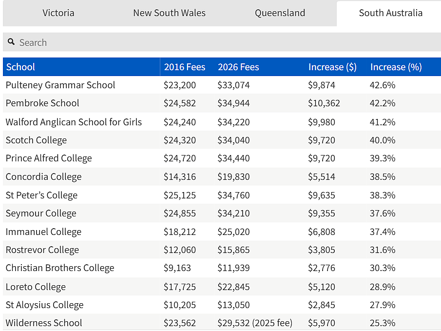Click the $9,980 increase value
This screenshot has height=331, width=441.
322,122
